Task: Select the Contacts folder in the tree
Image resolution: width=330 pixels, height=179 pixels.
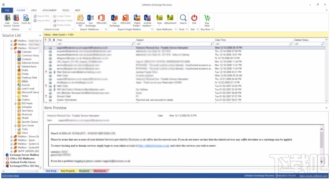Action: (26, 59)
